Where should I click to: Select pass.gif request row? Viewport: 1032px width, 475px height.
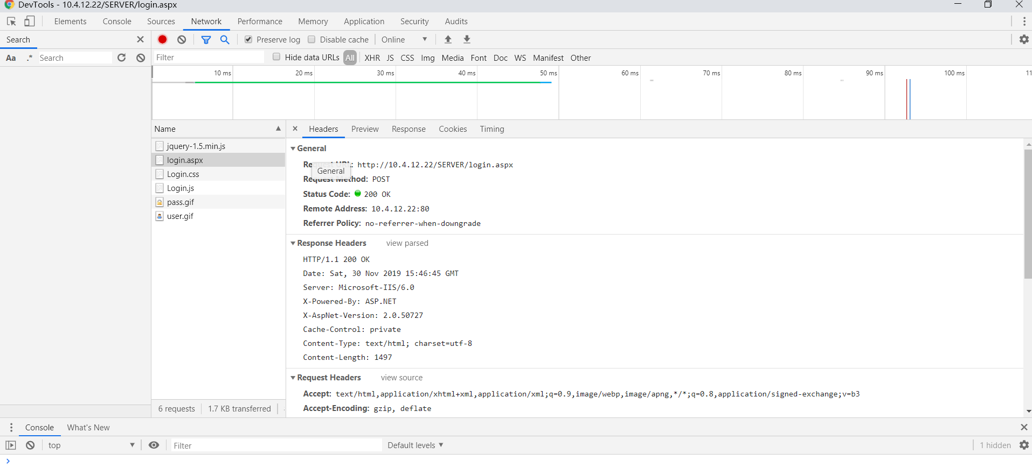(218, 202)
